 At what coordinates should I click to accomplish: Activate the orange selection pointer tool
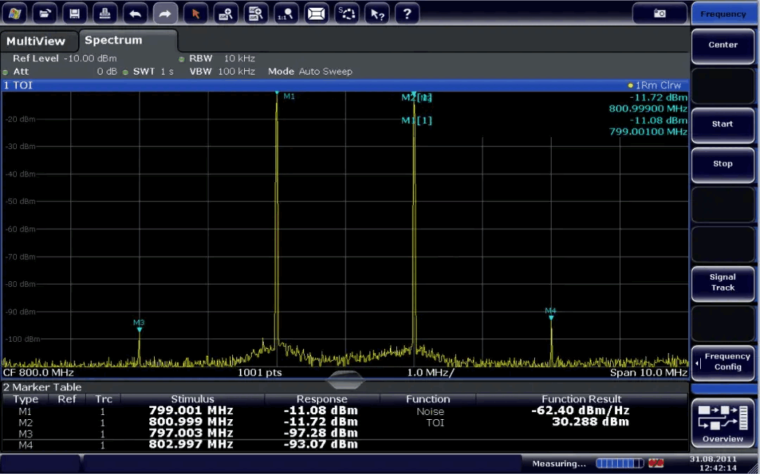[x=196, y=13]
